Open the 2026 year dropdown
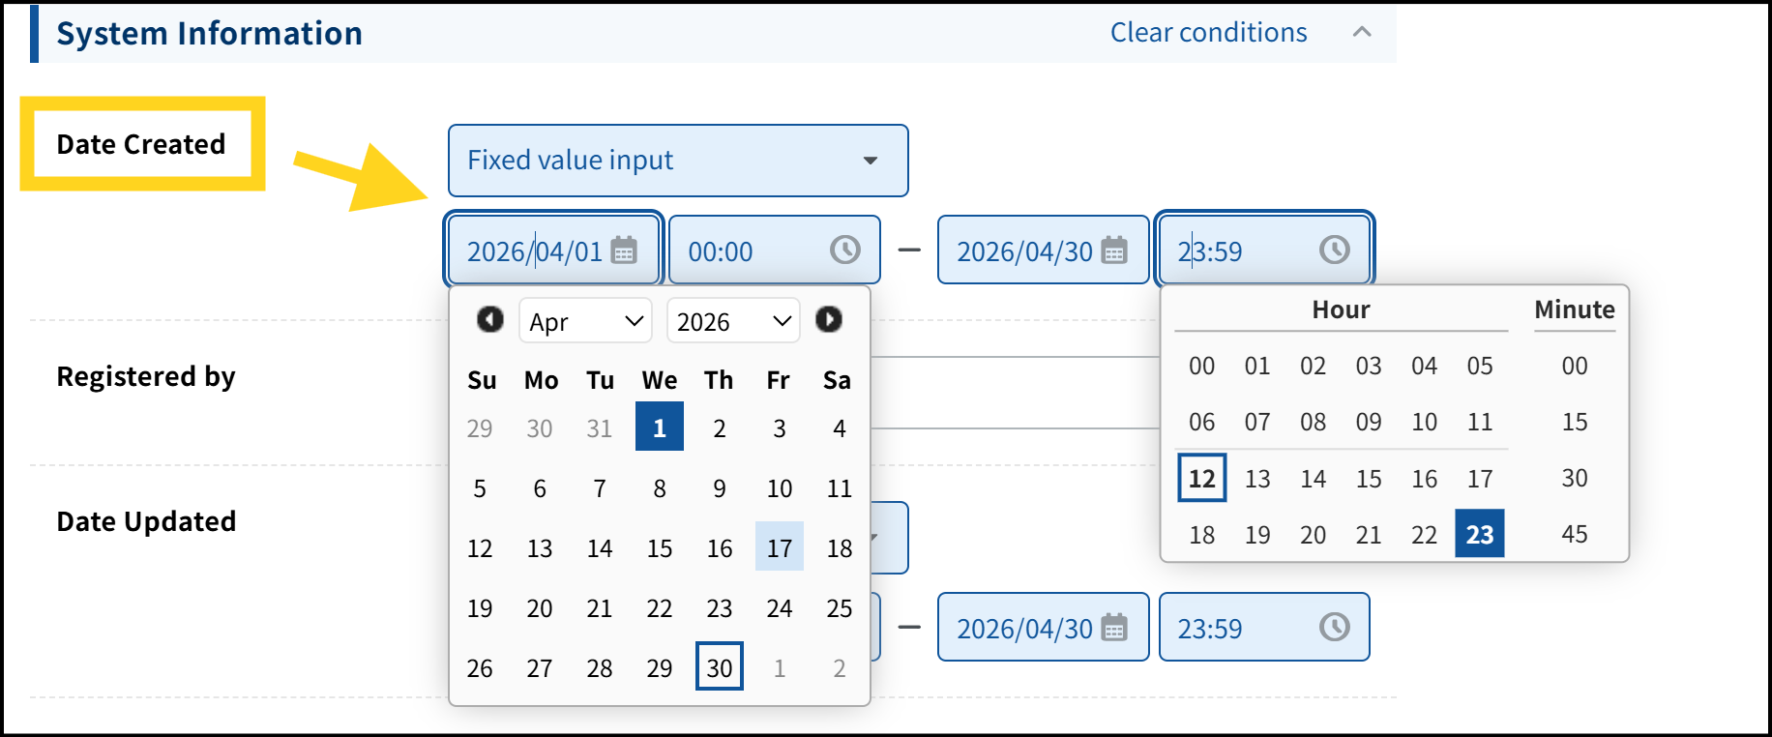 pos(733,321)
